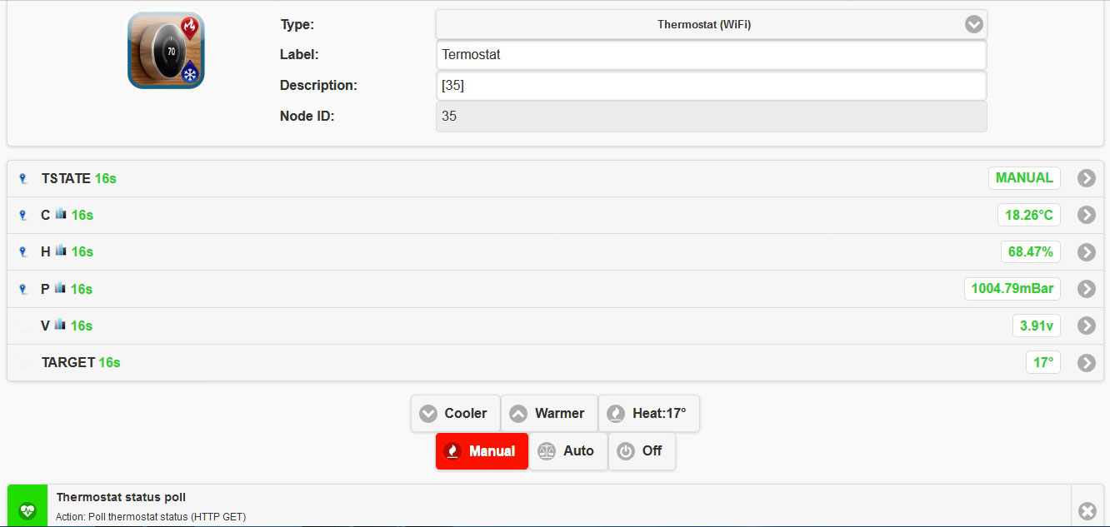Click the MANUAL state value
Viewport: 1110px width, 527px height.
[1024, 177]
